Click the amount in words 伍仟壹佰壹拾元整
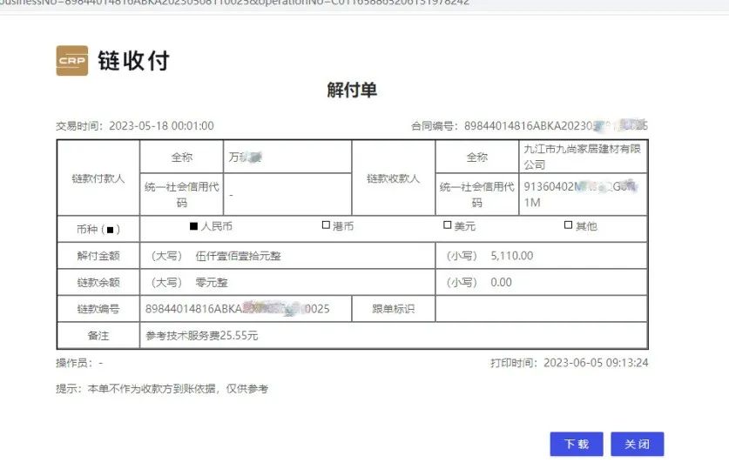Image resolution: width=729 pixels, height=476 pixels. (x=238, y=256)
